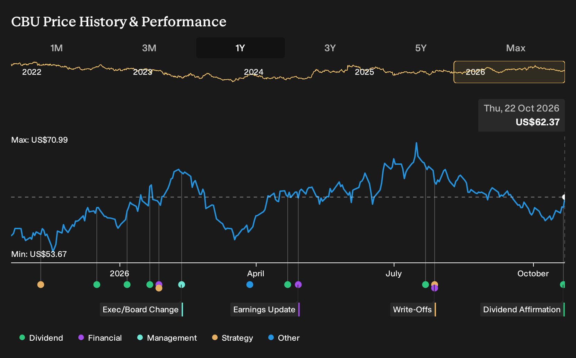Open the teal Management marker above Exec/Board Change
Image resolution: width=576 pixels, height=358 pixels.
[x=182, y=285]
